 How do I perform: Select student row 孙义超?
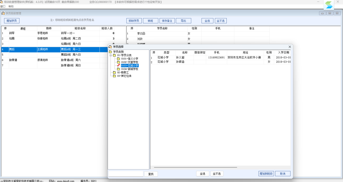pos(182,58)
